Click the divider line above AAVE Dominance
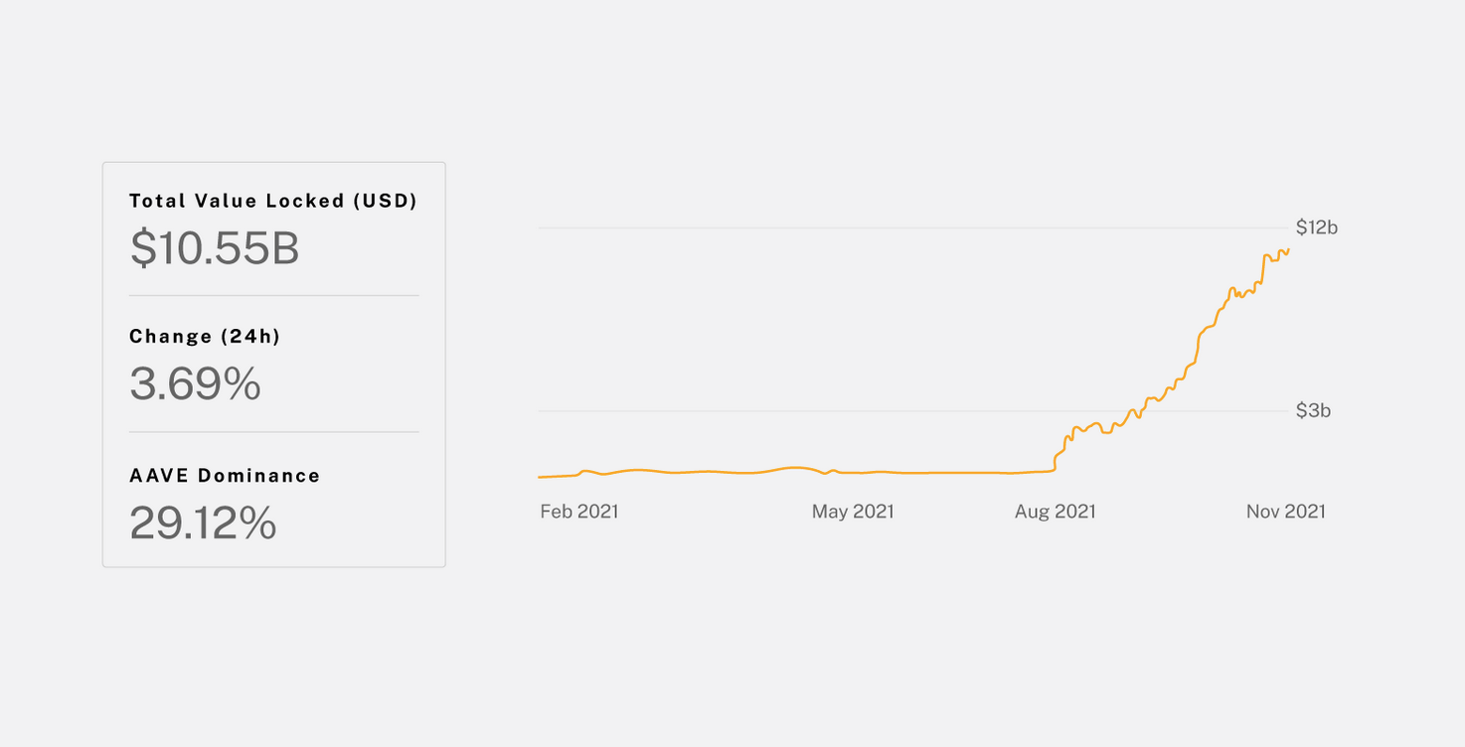Image resolution: width=1465 pixels, height=747 pixels. click(273, 432)
